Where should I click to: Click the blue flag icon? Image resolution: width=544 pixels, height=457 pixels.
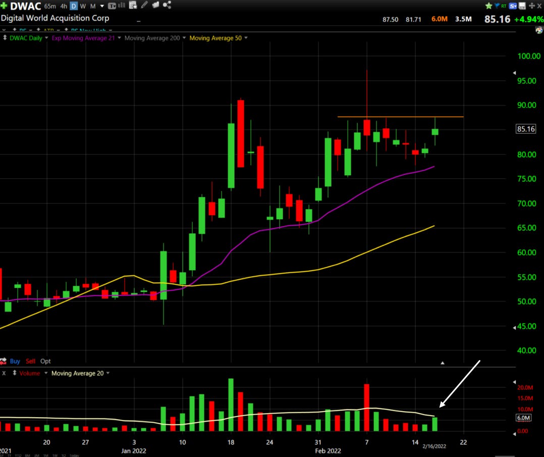(x=497, y=6)
